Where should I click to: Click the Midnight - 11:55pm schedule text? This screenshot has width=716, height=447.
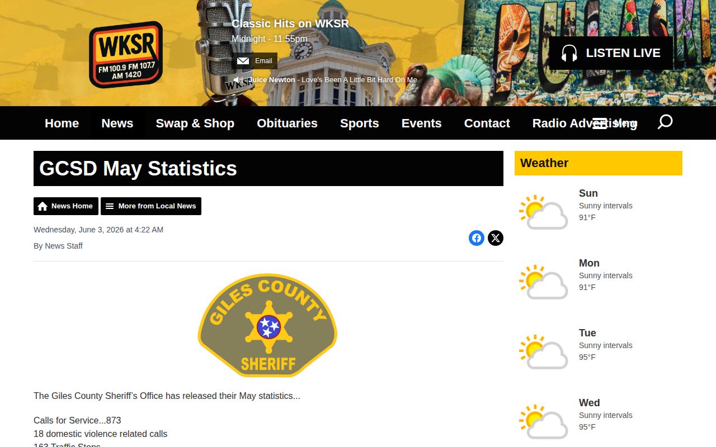270,39
